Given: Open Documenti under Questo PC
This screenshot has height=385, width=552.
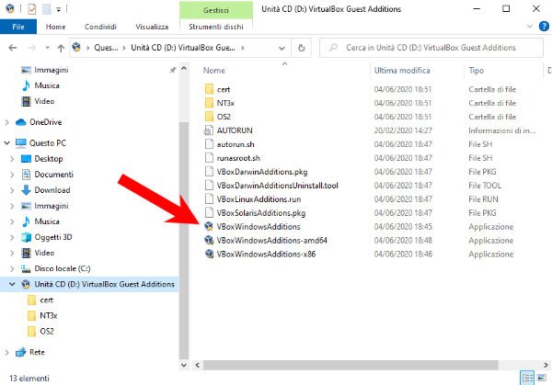Looking at the screenshot, I should pyautogui.click(x=53, y=175).
